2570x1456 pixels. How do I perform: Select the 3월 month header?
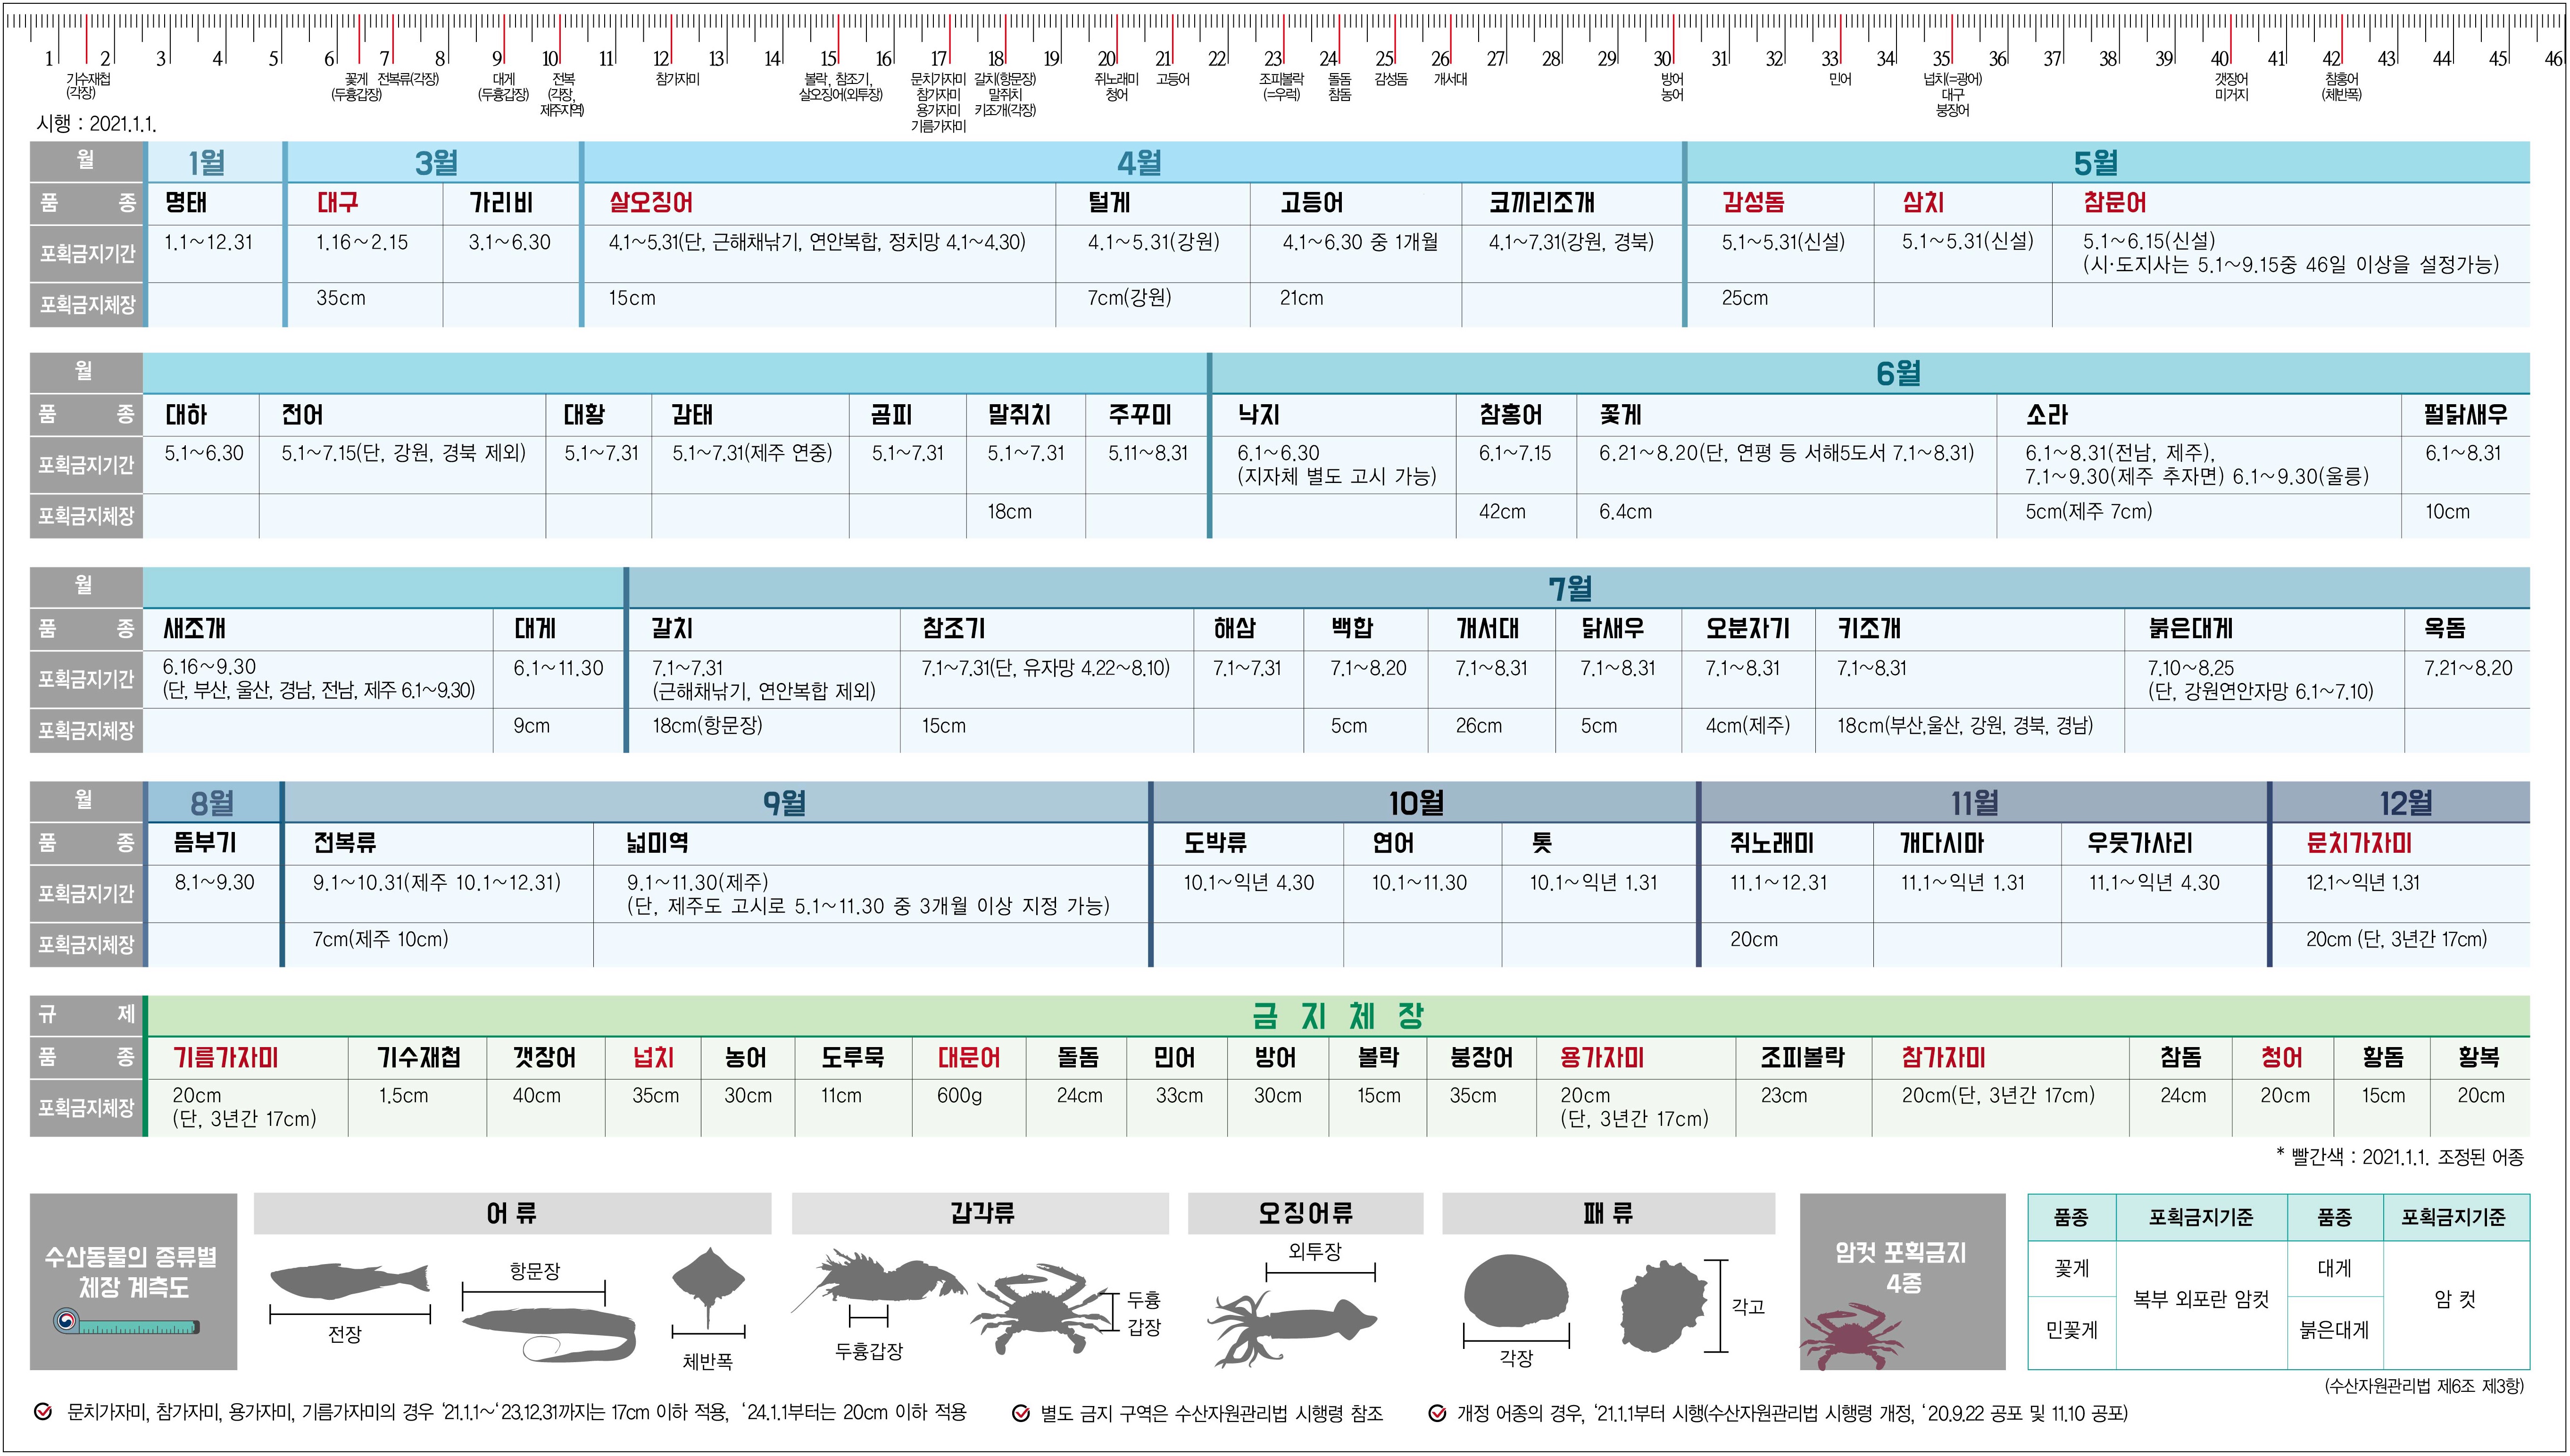click(x=435, y=162)
